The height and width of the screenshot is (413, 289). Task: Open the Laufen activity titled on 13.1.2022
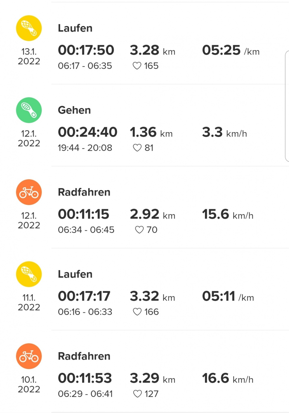[x=75, y=28]
